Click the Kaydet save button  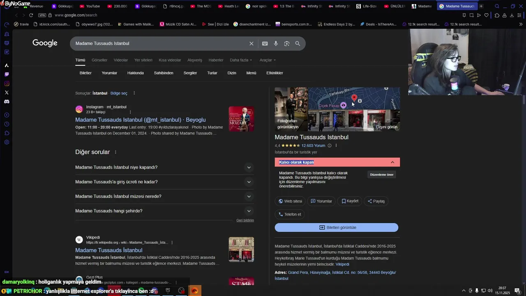pyautogui.click(x=350, y=201)
